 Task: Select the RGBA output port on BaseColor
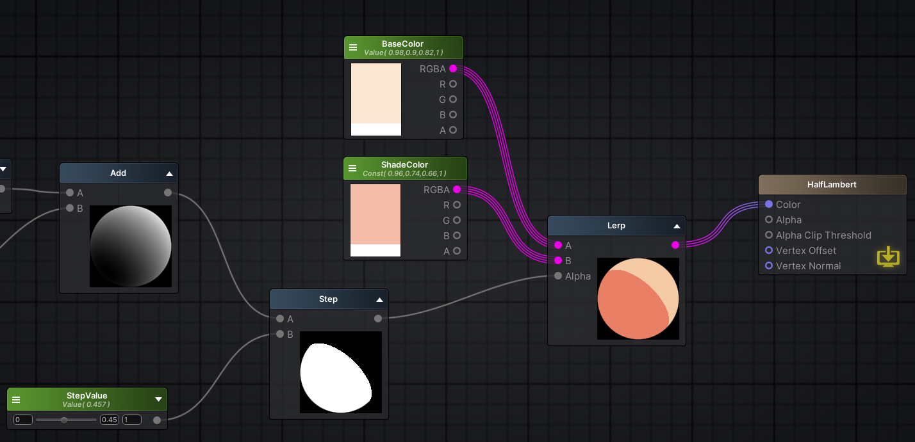point(454,68)
